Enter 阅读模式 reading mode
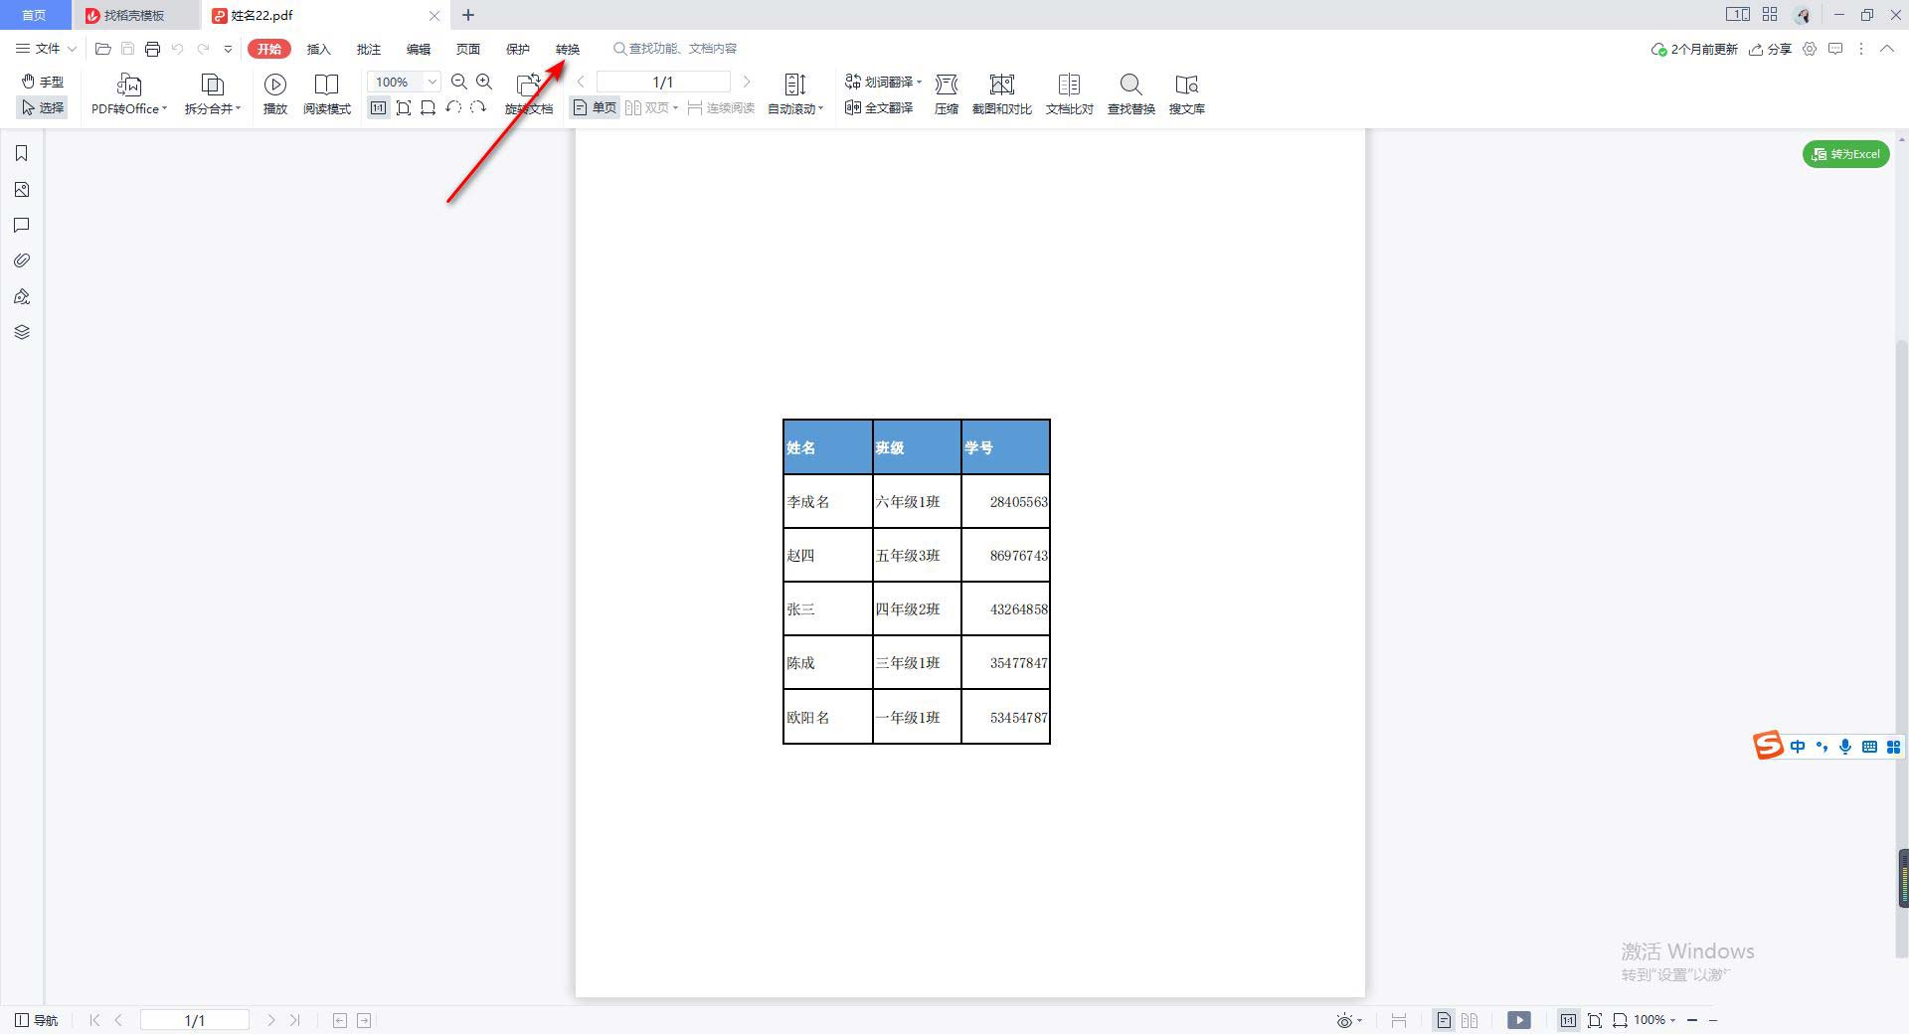The image size is (1909, 1034). 327,94
